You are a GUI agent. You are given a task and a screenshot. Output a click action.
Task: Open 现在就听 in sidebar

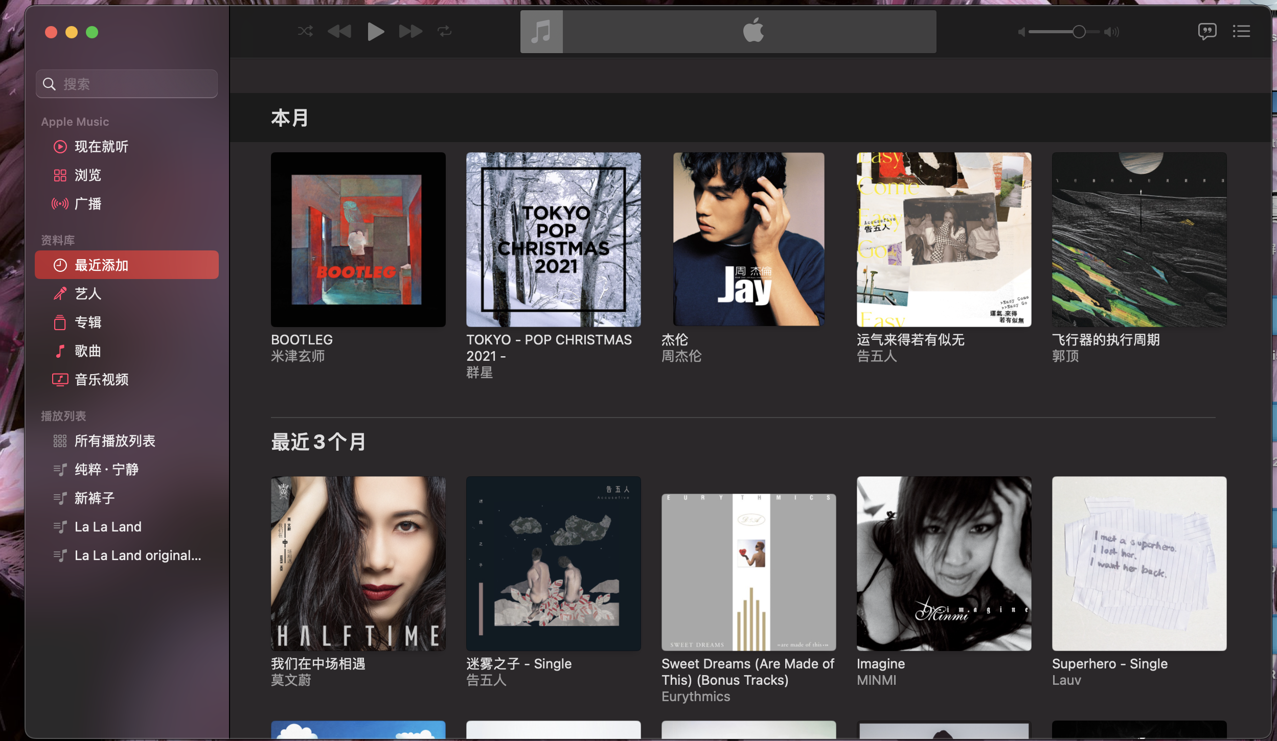click(101, 147)
